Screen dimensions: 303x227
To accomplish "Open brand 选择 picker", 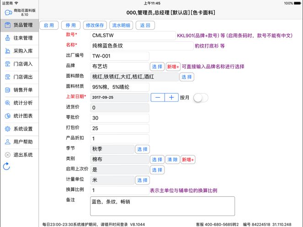I will coord(157,67).
